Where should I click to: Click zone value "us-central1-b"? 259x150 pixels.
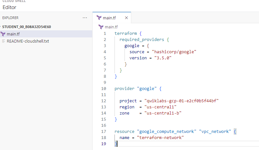point(163,113)
